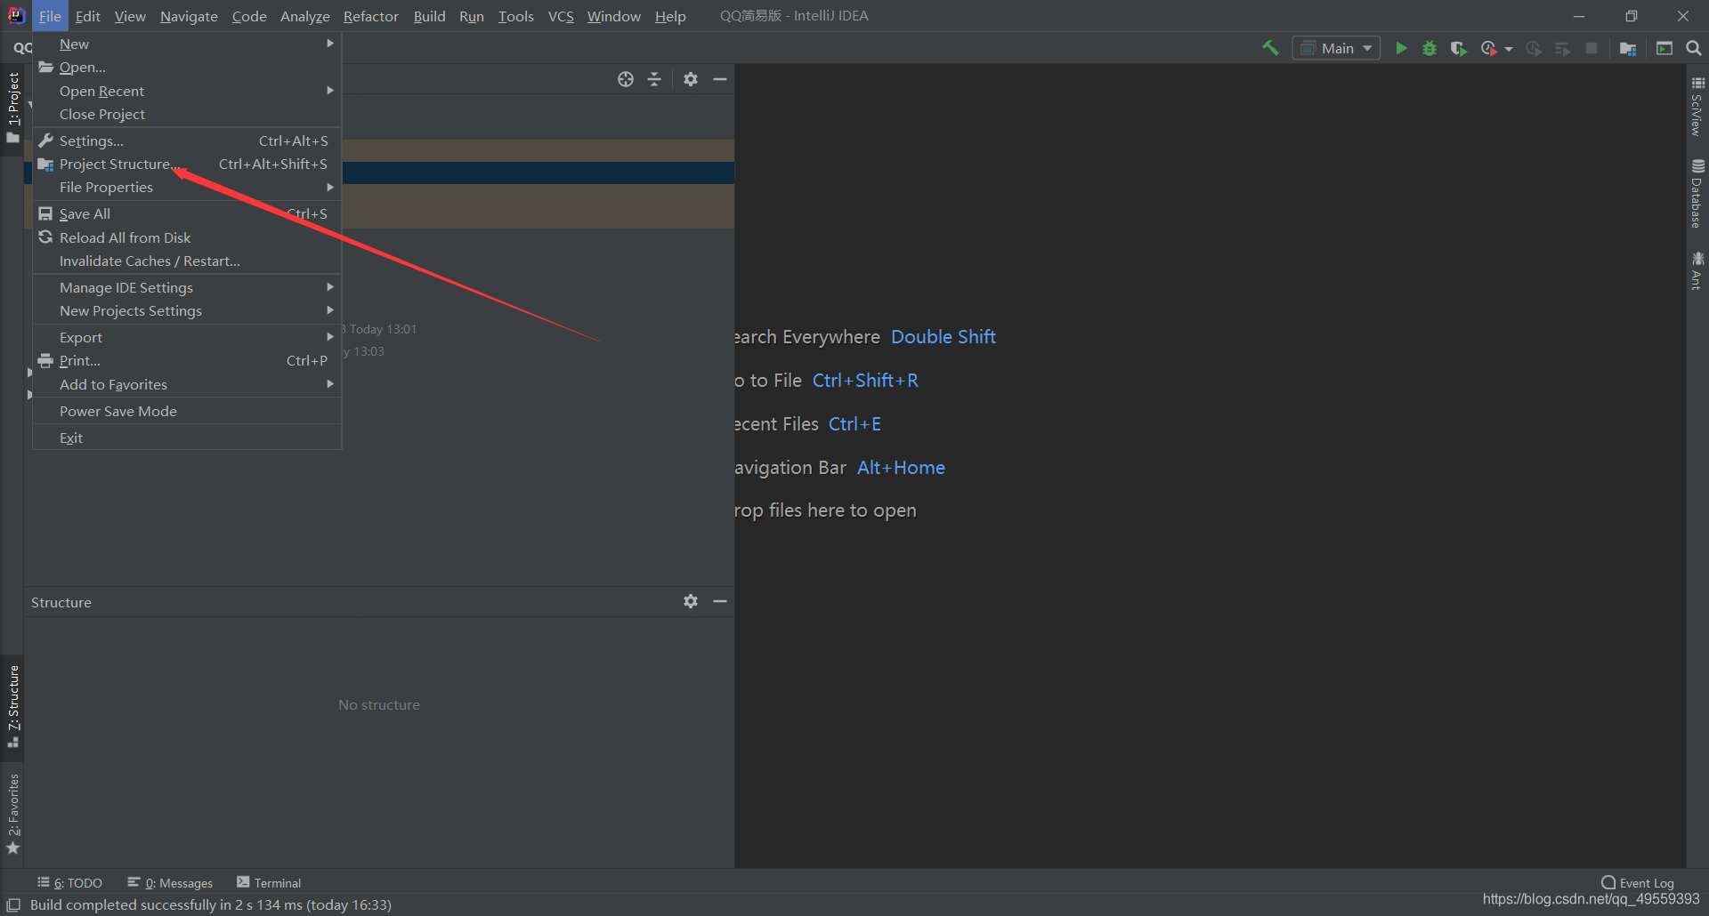This screenshot has height=916, width=1709.
Task: Open the Main run configuration dropdown
Action: click(1336, 48)
